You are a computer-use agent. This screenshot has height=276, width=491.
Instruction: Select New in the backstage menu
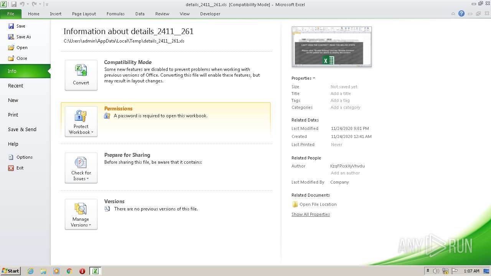coord(25,100)
